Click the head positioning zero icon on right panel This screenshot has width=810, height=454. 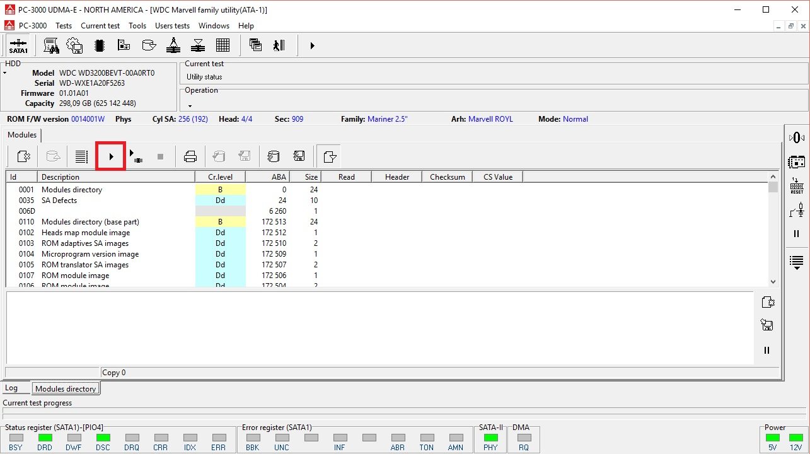tap(797, 137)
